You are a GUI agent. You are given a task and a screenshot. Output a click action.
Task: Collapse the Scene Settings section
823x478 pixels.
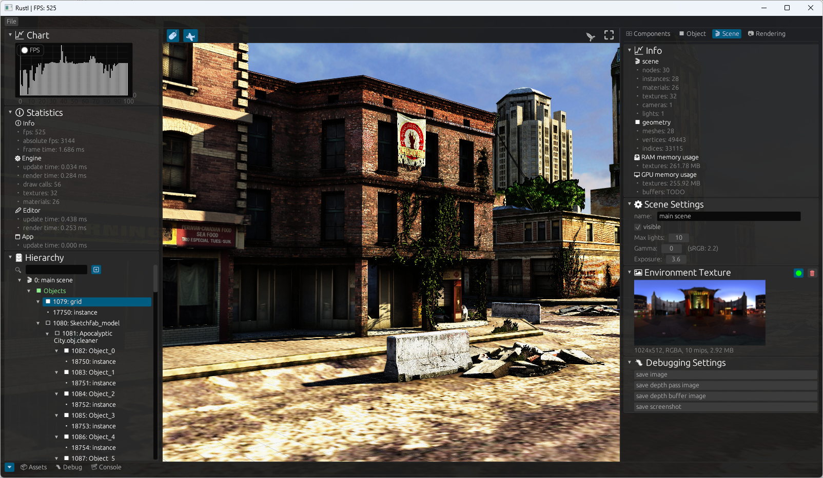click(630, 204)
